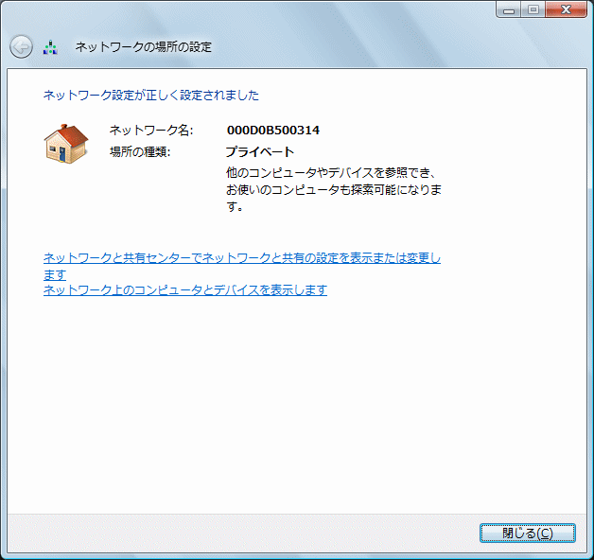Close the window with the red X
Screen dimensions: 594x560
(567, 9)
